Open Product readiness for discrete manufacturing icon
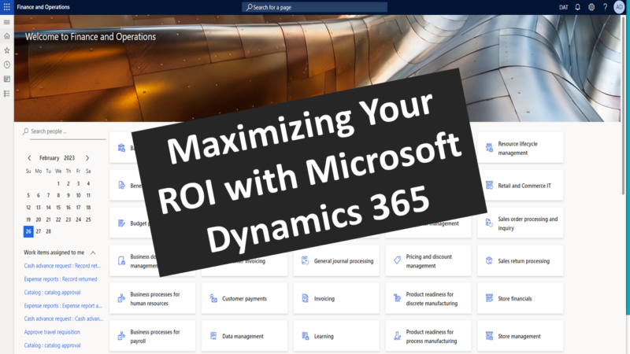Viewport: 630px width, 354px height. coord(398,298)
